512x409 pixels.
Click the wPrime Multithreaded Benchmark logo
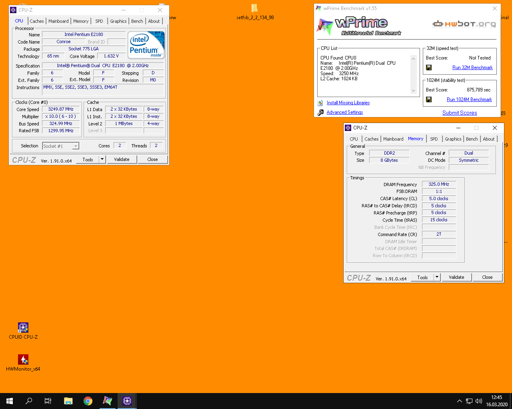(x=359, y=26)
